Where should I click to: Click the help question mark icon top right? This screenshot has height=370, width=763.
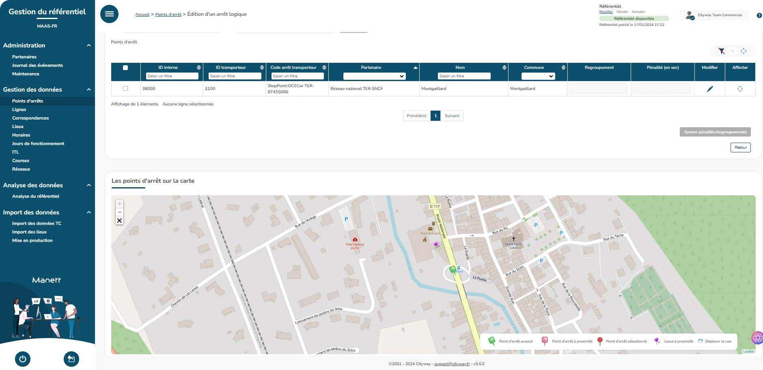coord(759,15)
